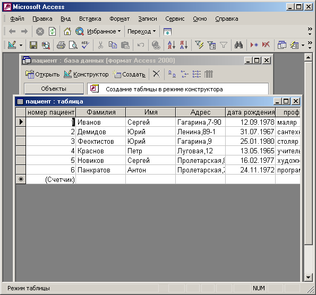
Task: Open the Вид menu
Action: (x=66, y=19)
